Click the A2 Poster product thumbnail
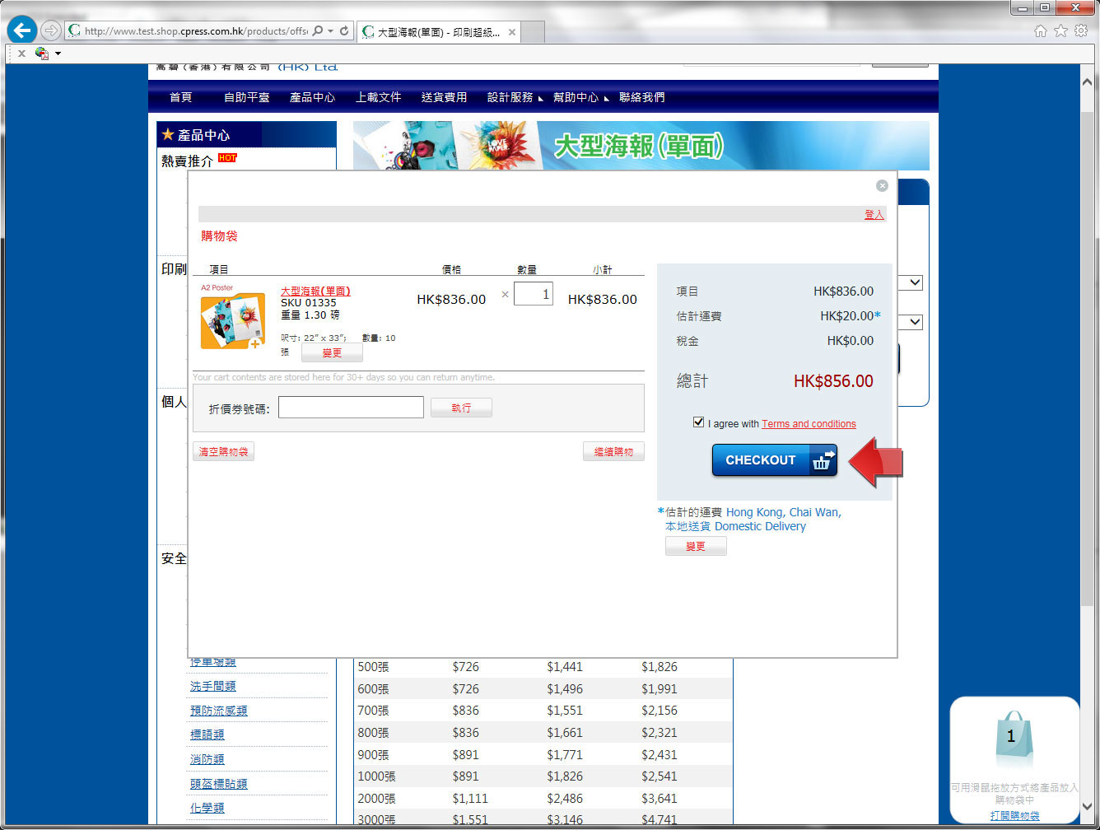 tap(233, 319)
